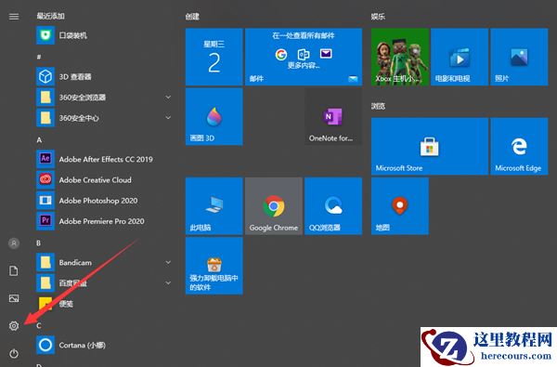Launch 口袋装机 from the app list
This screenshot has height=367, width=557.
click(x=103, y=35)
